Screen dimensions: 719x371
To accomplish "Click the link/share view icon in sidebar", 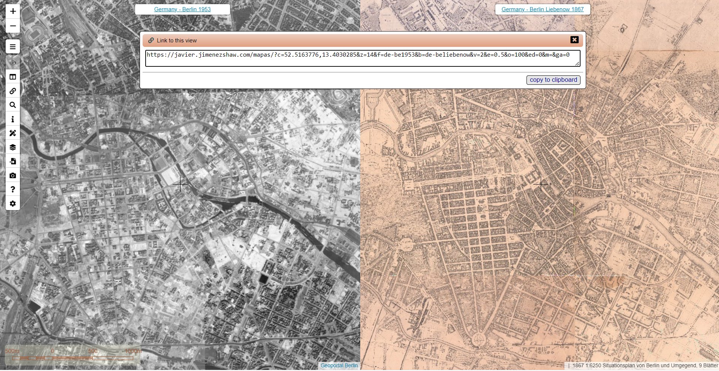I will pos(13,91).
